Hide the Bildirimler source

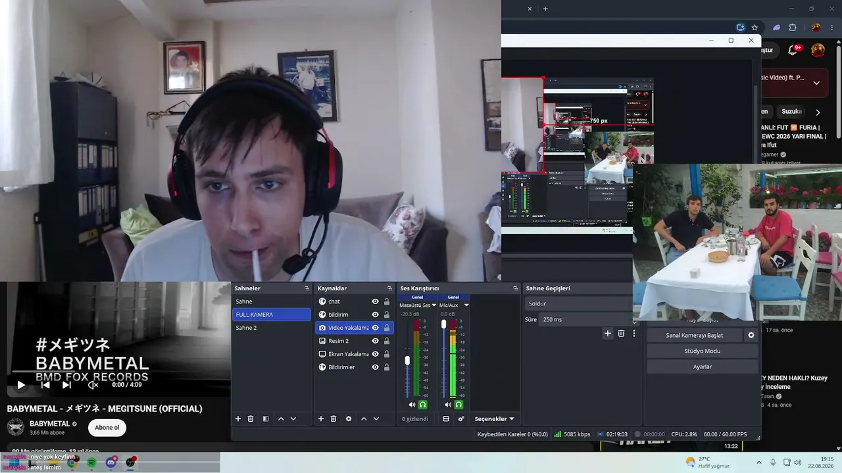376,367
